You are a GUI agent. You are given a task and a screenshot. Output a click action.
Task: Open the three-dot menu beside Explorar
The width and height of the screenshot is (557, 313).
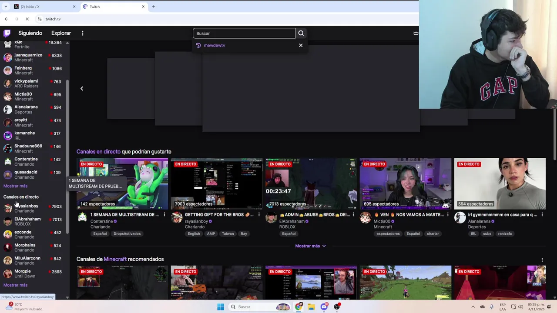[82, 33]
